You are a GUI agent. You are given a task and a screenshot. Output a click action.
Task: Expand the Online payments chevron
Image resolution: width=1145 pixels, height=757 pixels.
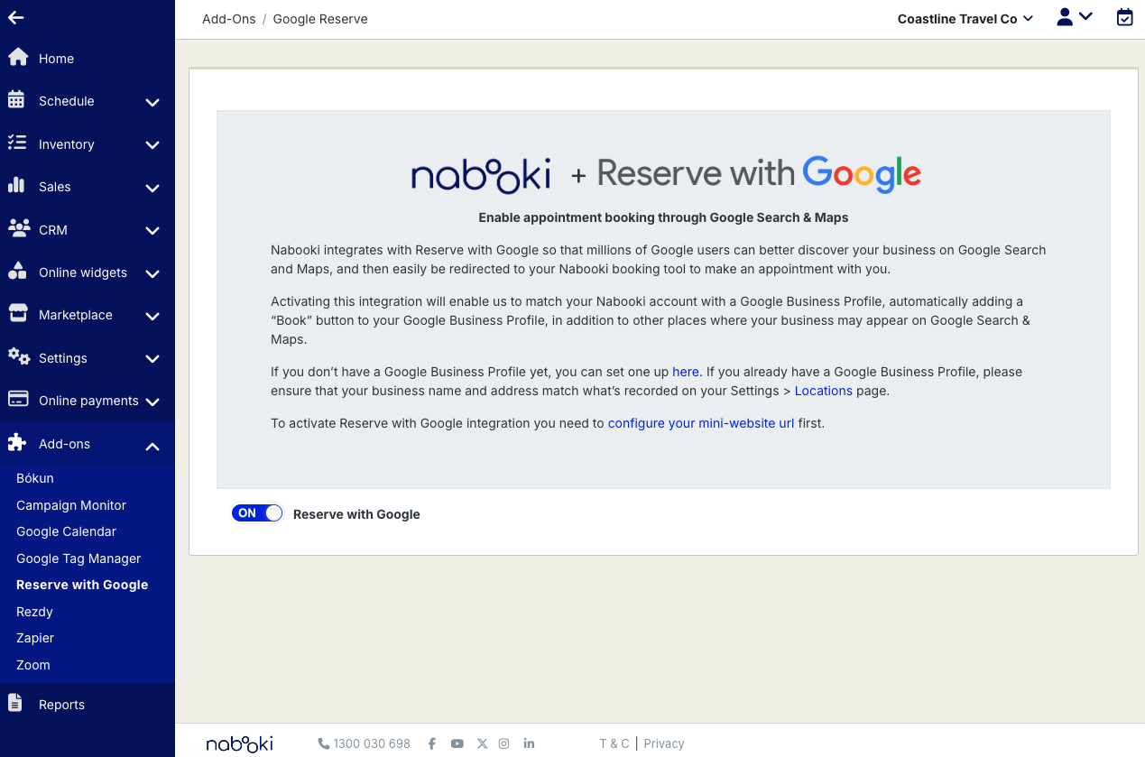152,402
